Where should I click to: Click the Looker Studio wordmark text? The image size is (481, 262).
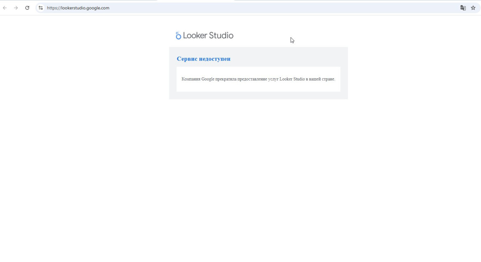point(208,36)
